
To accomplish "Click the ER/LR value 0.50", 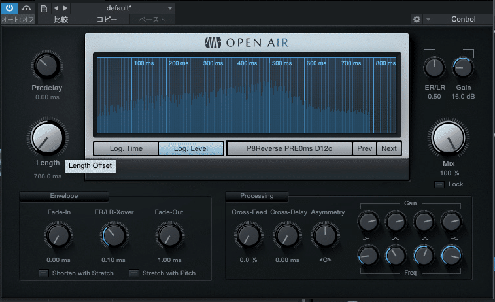I will (x=434, y=97).
